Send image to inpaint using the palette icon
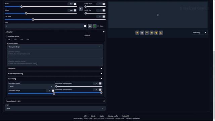 coord(156,33)
